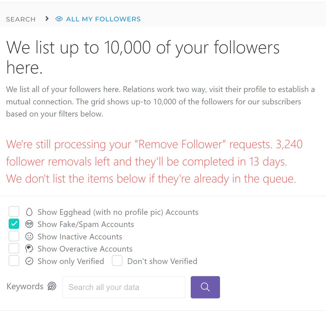326x311 pixels.
Task: Click the Show Fake/Spam Accounts label text
Action: tap(86, 224)
